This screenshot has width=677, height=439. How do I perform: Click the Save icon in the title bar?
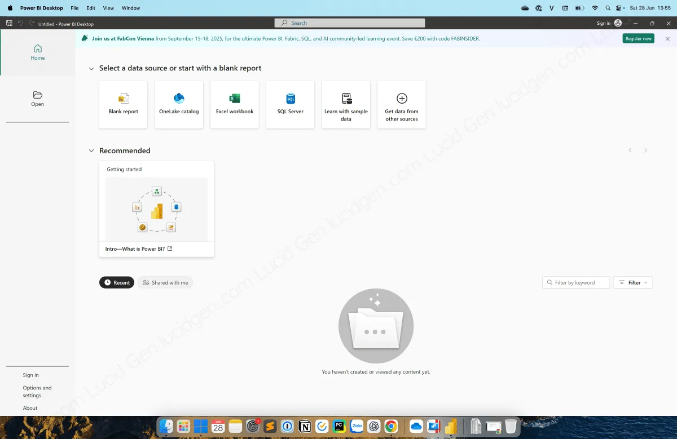[9, 23]
